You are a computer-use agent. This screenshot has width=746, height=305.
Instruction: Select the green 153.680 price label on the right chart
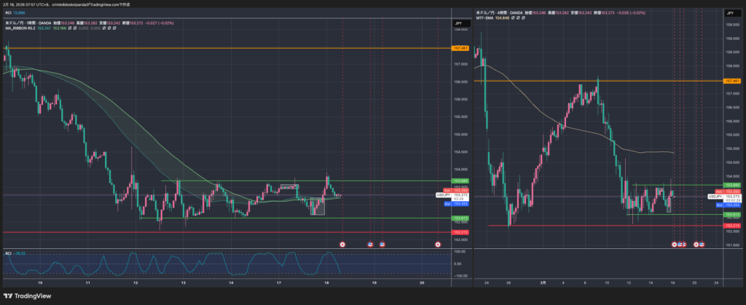click(x=731, y=185)
